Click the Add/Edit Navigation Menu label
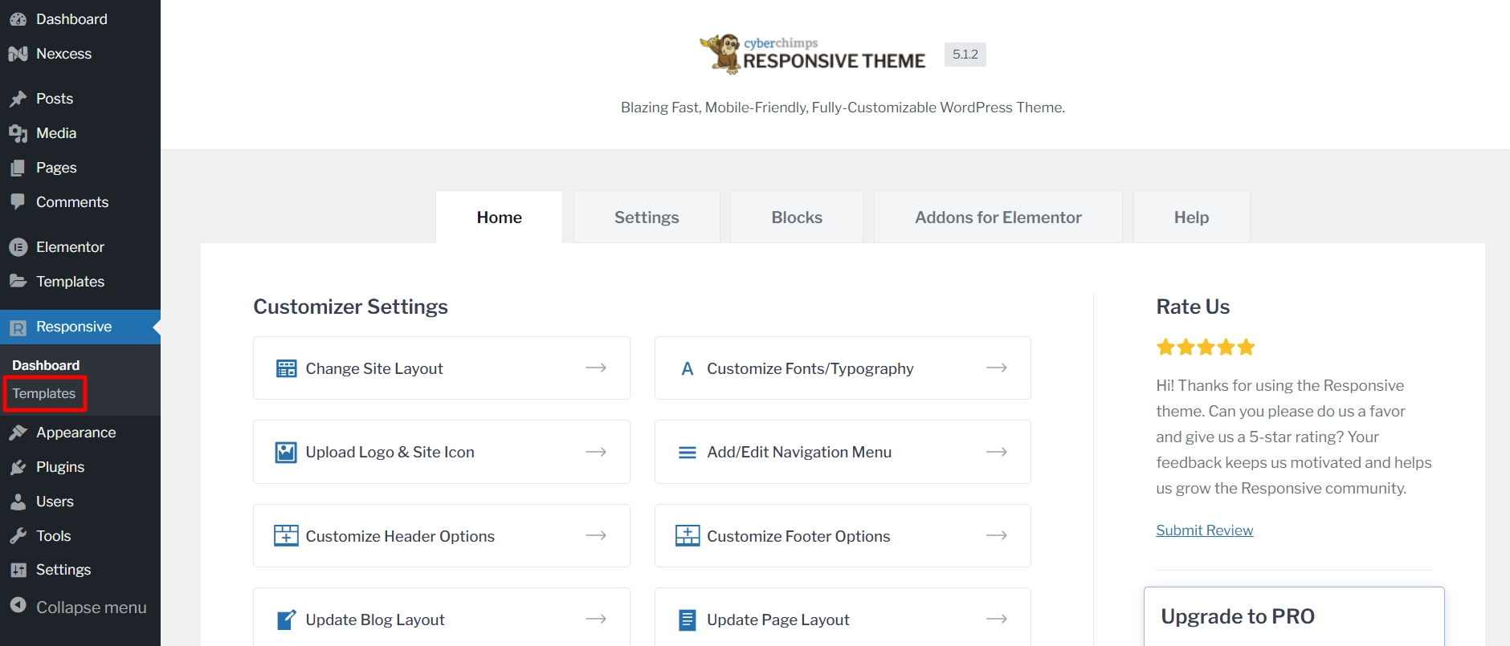Screen dimensions: 1510x646 point(799,452)
